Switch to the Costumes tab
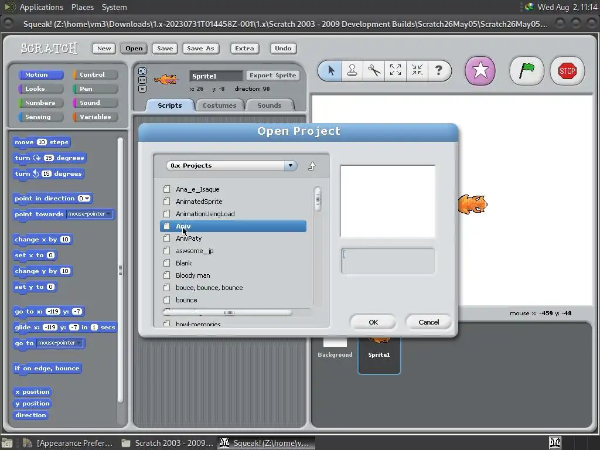Image resolution: width=600 pixels, height=450 pixels. [x=219, y=105]
